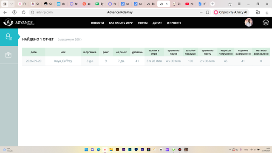Focus the adv-rp.com address bar
272x153 pixels.
point(44,12)
